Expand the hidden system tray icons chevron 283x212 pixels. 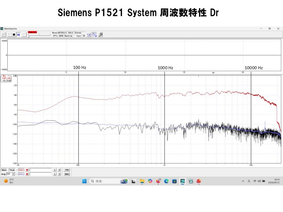pos(243,181)
